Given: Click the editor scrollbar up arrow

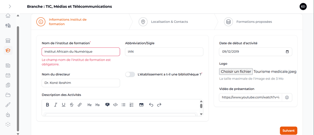Looking at the screenshot, I should (201, 101).
